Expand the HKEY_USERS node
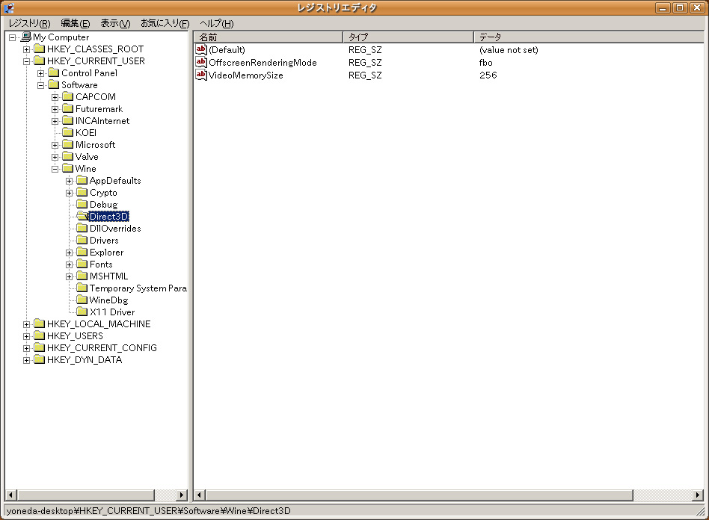Viewport: 709px width, 520px height. coord(27,336)
